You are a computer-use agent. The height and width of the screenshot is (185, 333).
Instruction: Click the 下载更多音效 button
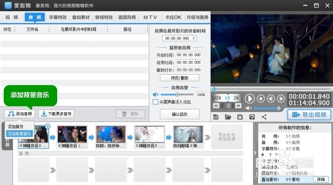point(56,114)
